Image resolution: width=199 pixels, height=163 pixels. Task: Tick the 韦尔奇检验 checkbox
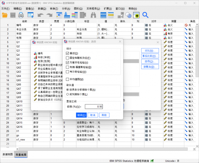point(68,72)
